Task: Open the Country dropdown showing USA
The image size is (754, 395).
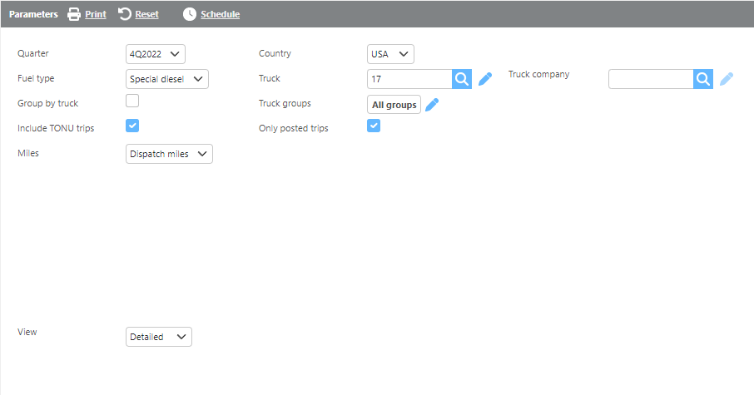Action: pos(390,54)
